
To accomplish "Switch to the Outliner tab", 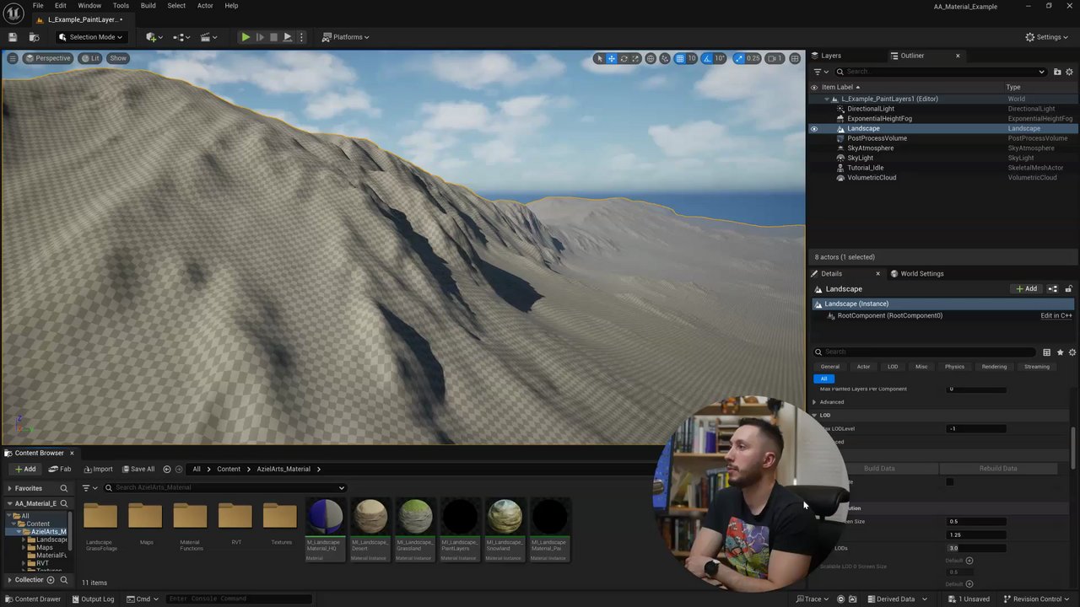I will (x=912, y=56).
